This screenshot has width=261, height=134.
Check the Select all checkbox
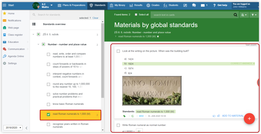coord(136,15)
